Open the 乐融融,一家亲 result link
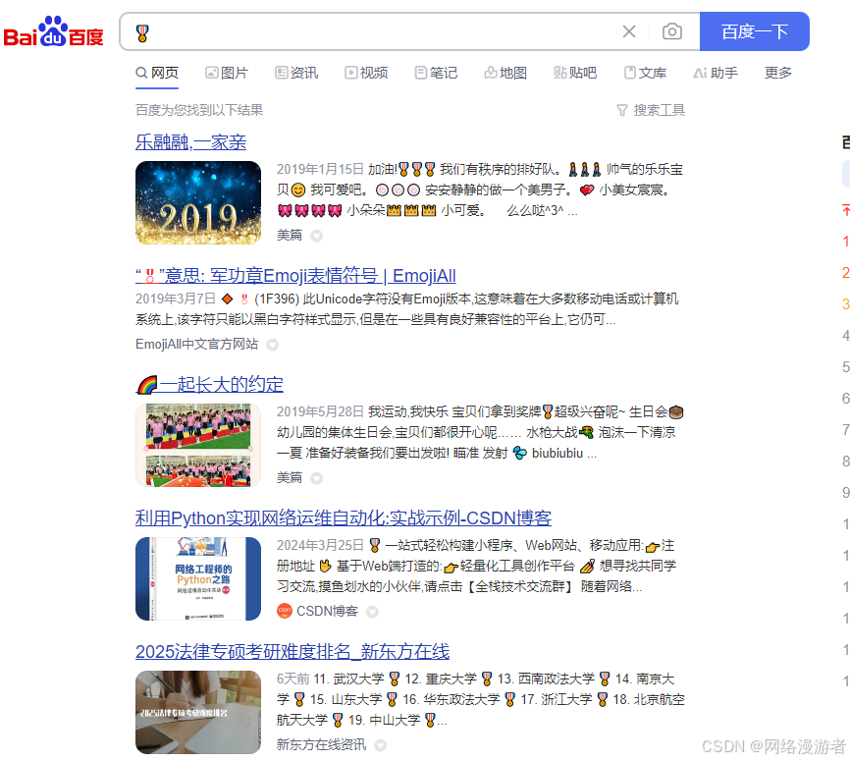The height and width of the screenshot is (761, 850). point(192,141)
